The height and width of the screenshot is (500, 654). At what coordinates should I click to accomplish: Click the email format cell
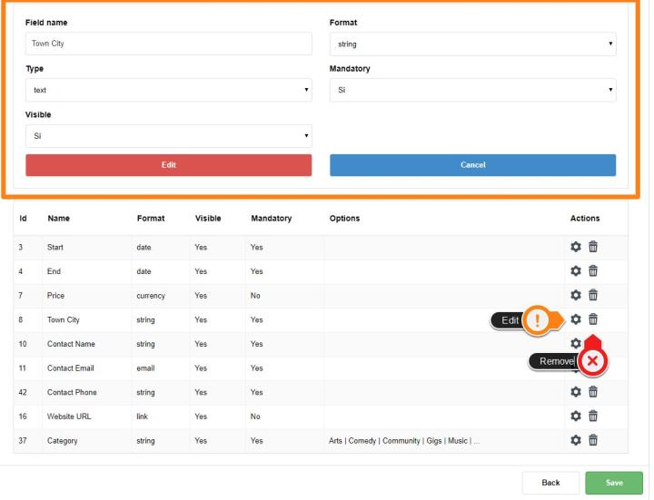point(145,368)
